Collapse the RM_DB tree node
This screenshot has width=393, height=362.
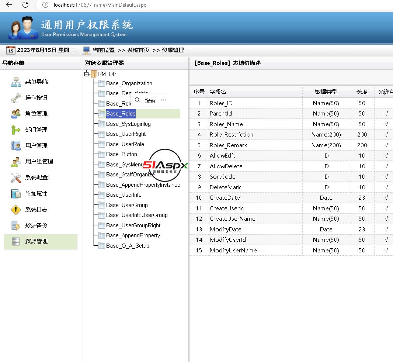[87, 74]
